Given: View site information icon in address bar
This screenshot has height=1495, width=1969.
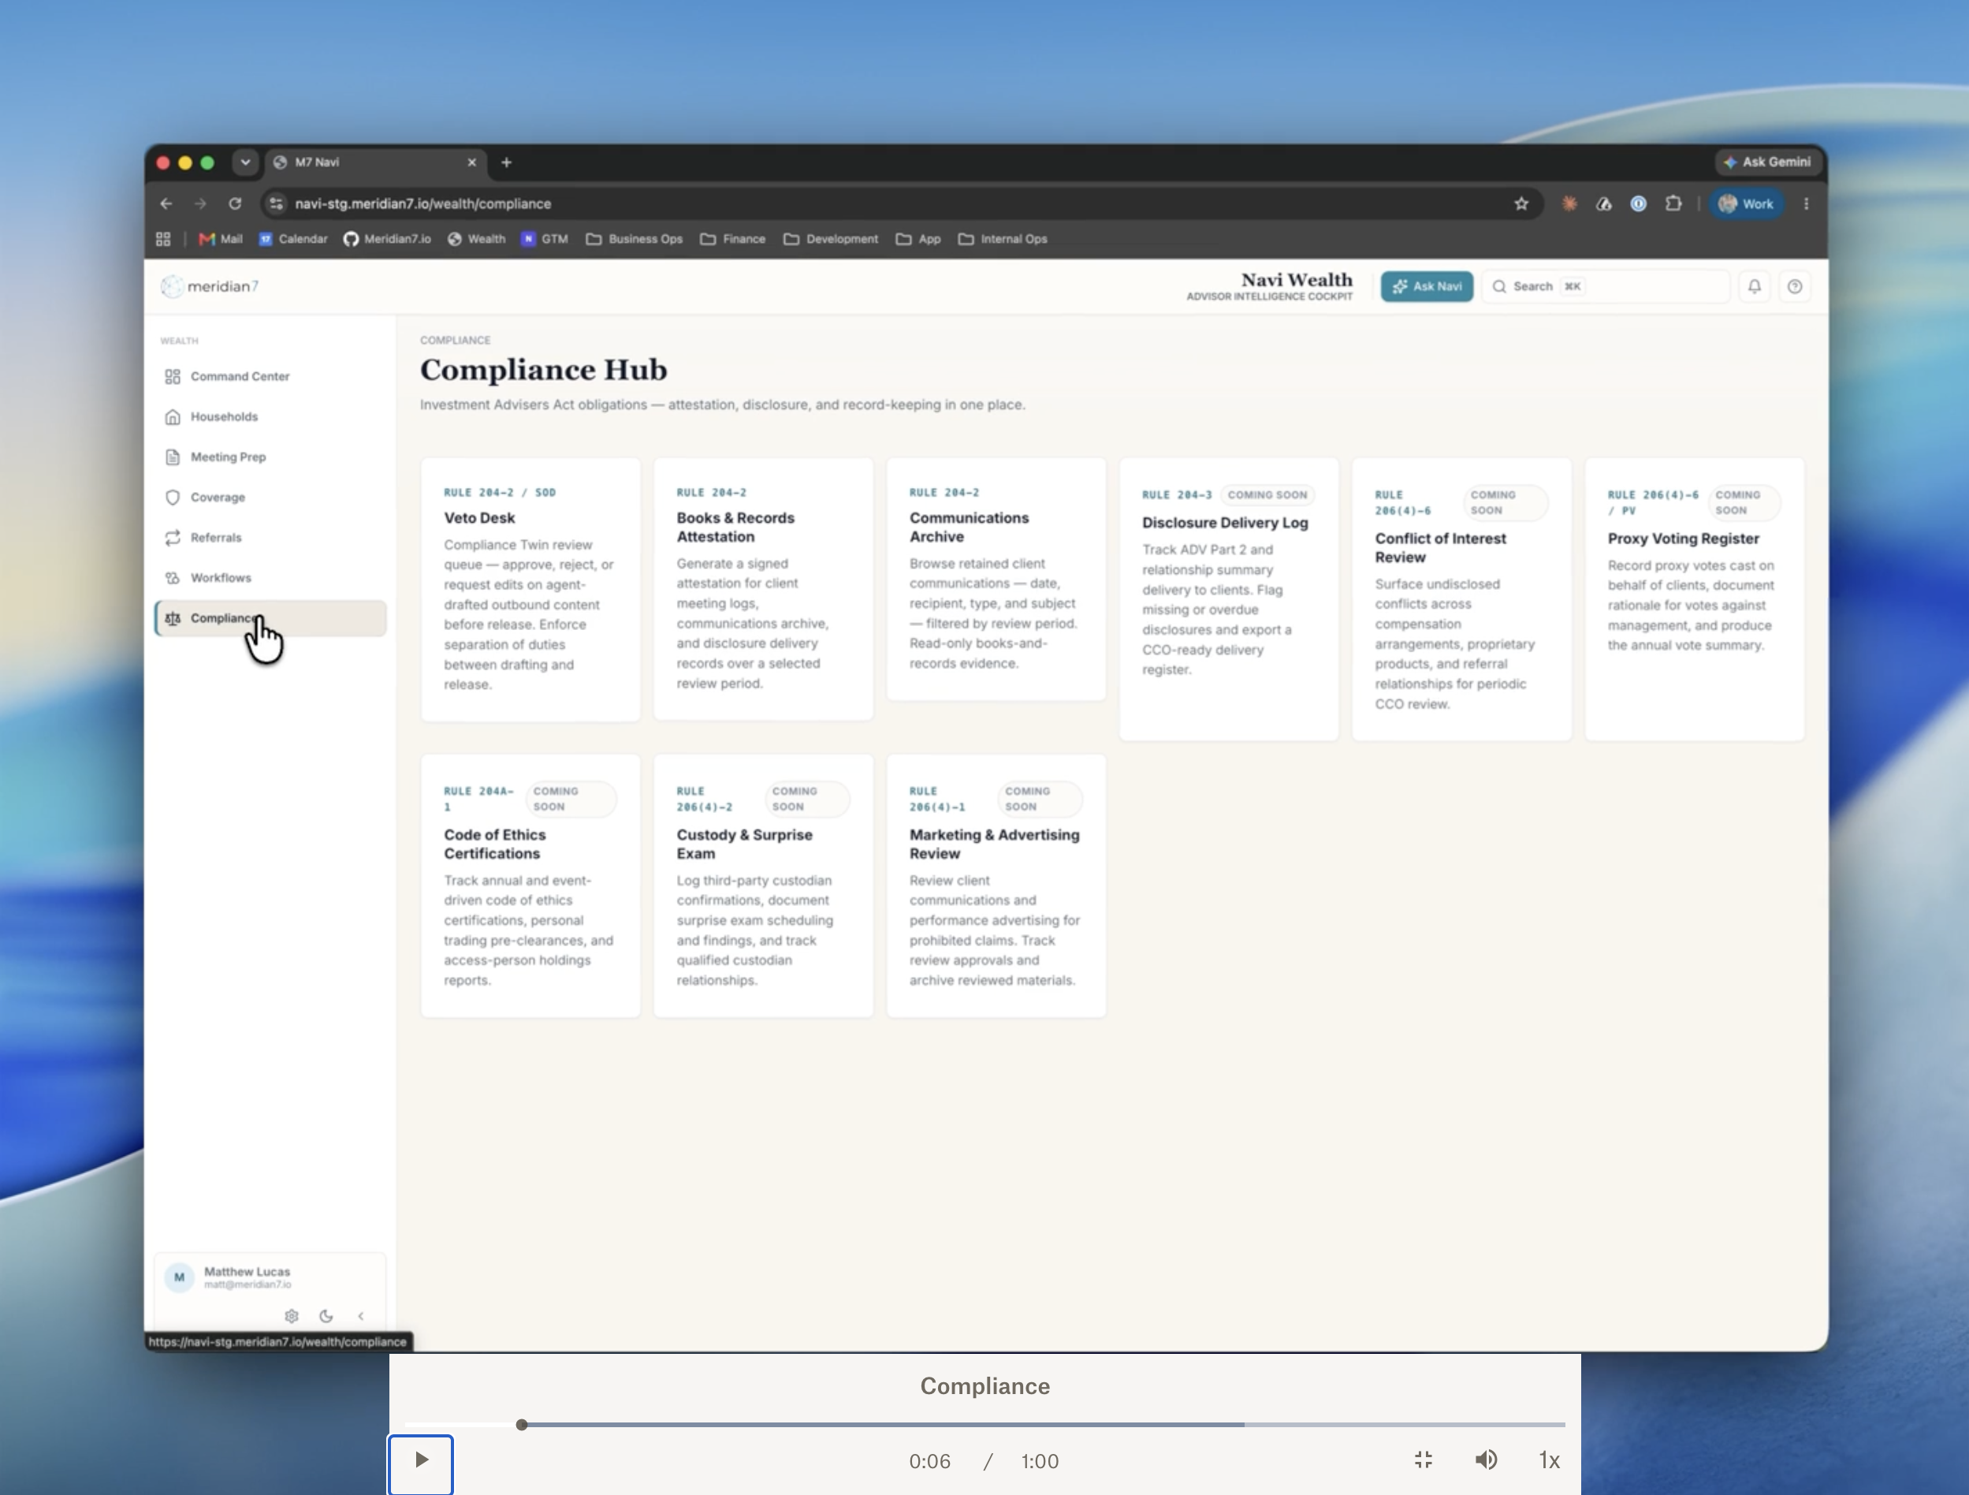Looking at the screenshot, I should pyautogui.click(x=277, y=204).
